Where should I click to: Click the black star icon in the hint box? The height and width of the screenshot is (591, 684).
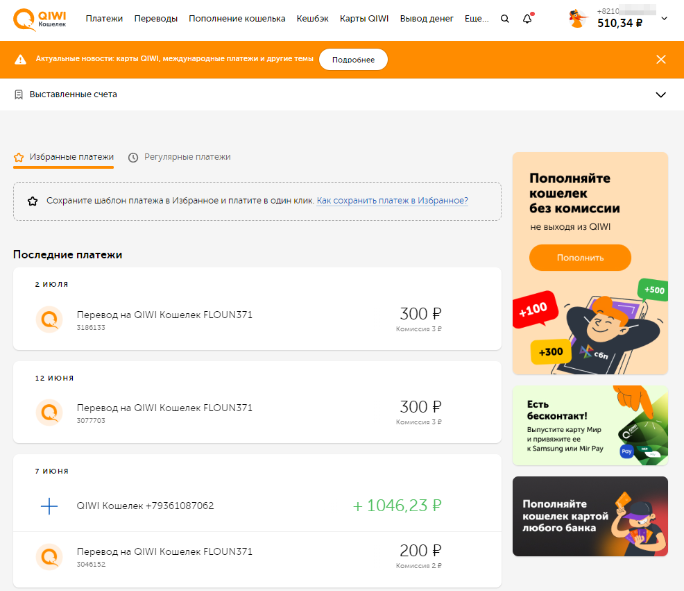click(33, 201)
